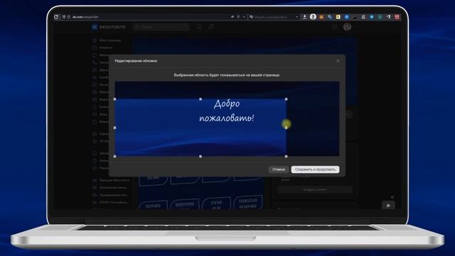Viewport: 455px width, 256px height.
Task: Click the VK music note icon
Action: (x=211, y=27)
